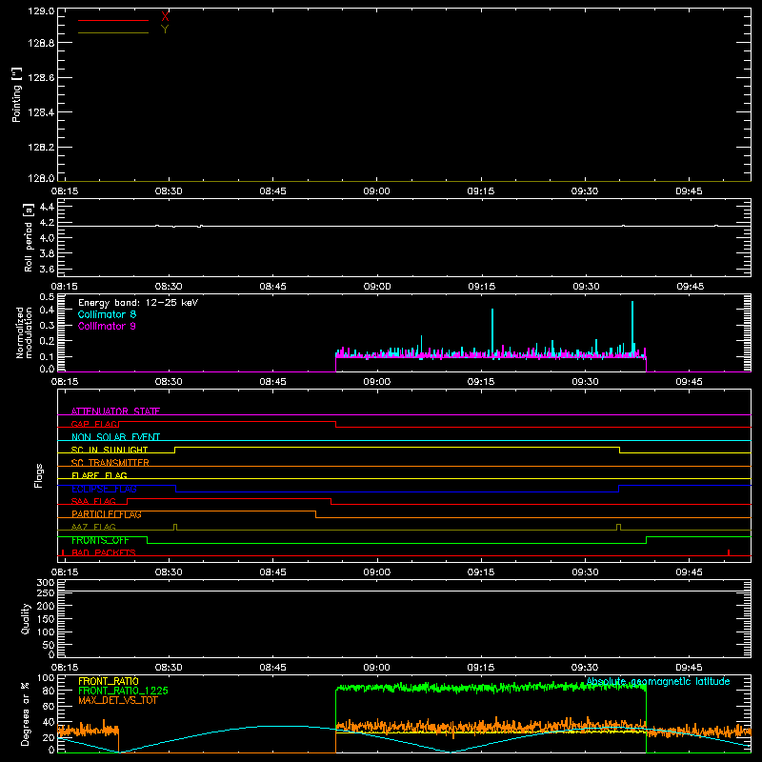Image resolution: width=762 pixels, height=762 pixels.
Task: Select the BAD_PACKETS flag label
Action: tap(104, 552)
